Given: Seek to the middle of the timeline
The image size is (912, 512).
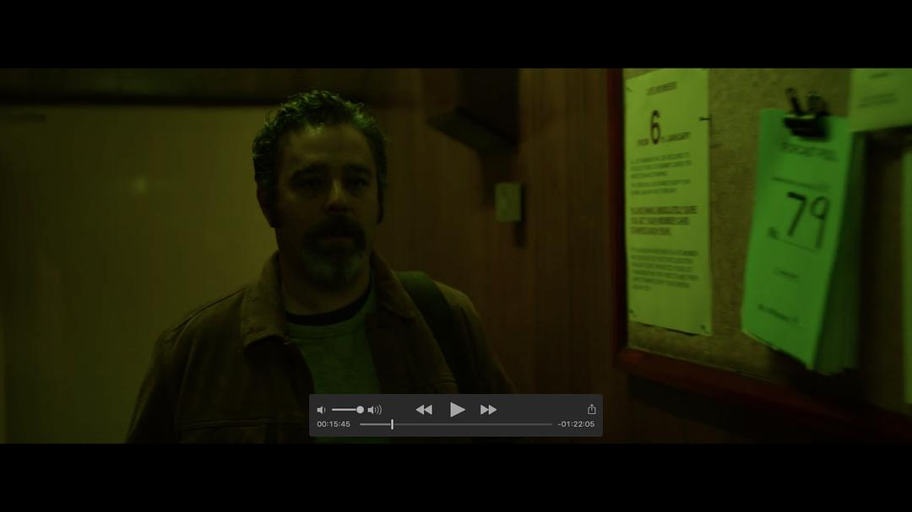Looking at the screenshot, I should (x=456, y=424).
